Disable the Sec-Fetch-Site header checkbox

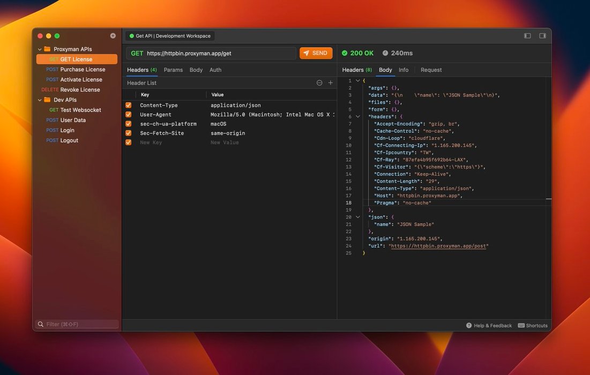(x=128, y=133)
